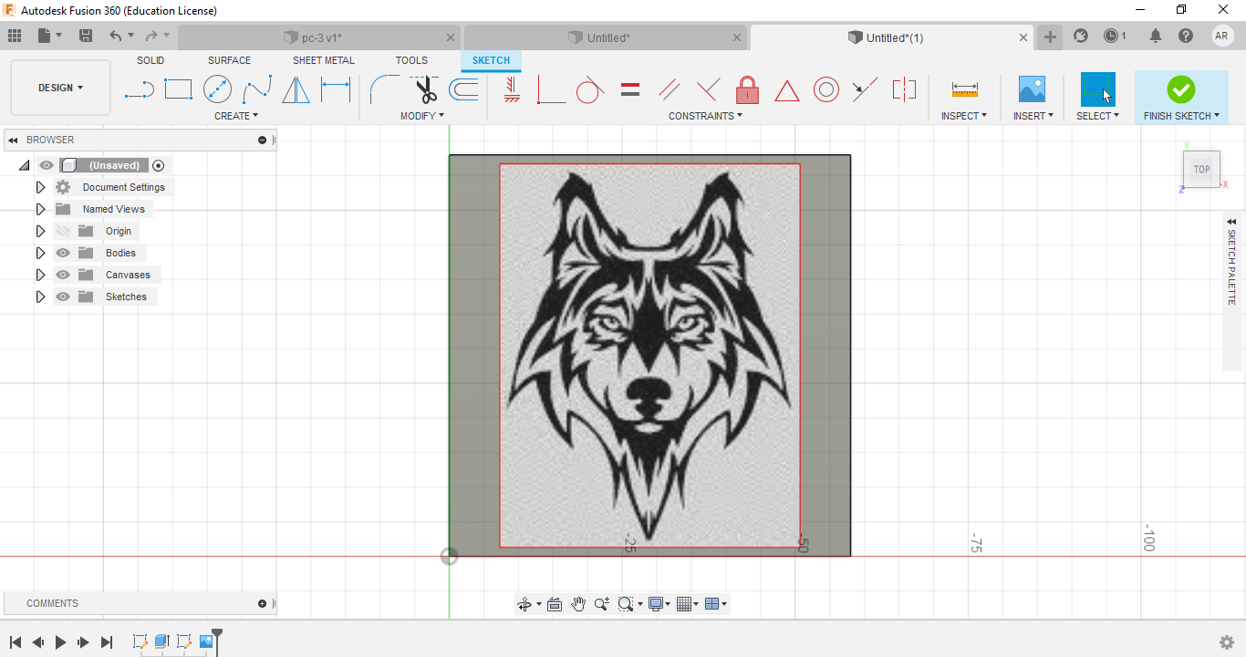Toggle visibility of Canvases folder
The height and width of the screenshot is (657, 1246).
[63, 275]
